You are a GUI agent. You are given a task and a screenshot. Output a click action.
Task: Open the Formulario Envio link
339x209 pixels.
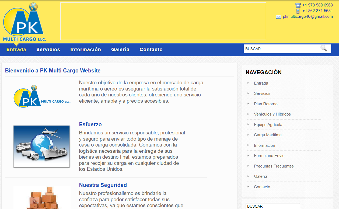click(x=269, y=156)
